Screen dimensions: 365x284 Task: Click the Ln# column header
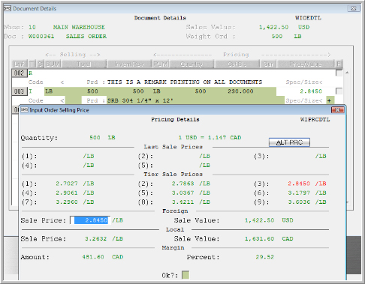(x=20, y=64)
